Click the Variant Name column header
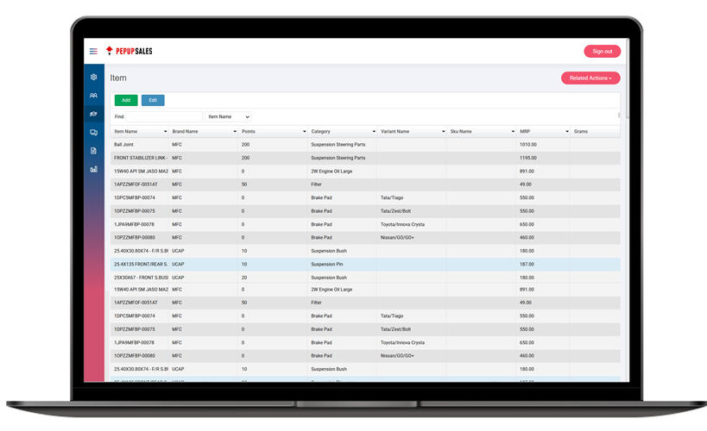Image resolution: width=707 pixels, height=431 pixels. click(407, 132)
